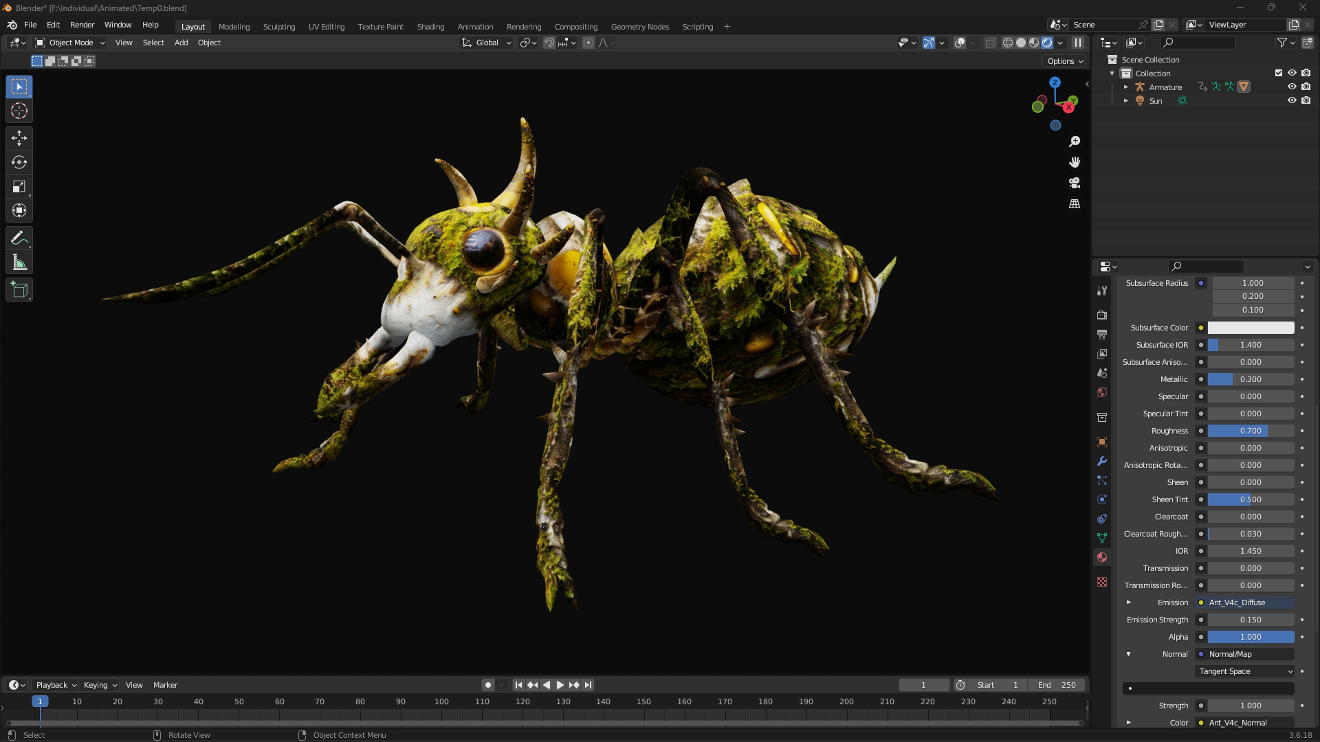Disable the Sun in renders

[x=1306, y=100]
